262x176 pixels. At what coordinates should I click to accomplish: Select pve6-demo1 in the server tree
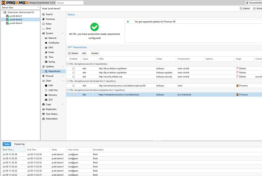coord(16,16)
